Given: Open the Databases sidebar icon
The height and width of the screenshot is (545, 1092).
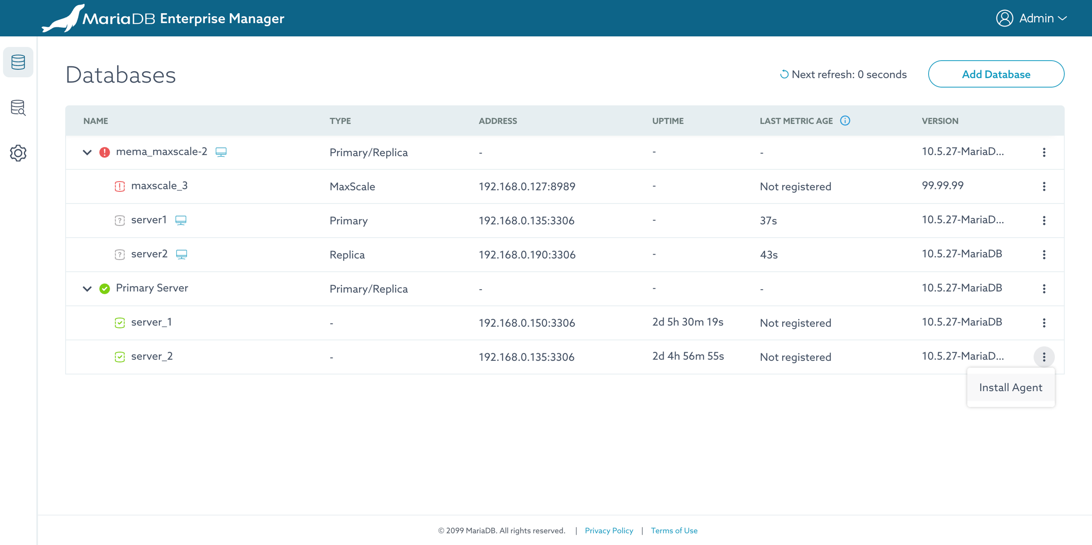Looking at the screenshot, I should tap(18, 62).
